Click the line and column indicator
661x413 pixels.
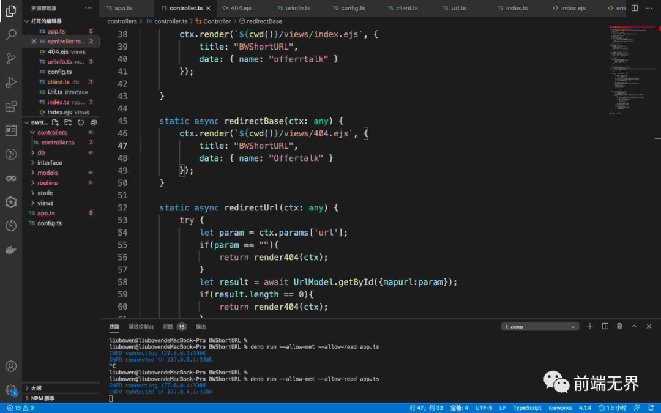[426, 408]
